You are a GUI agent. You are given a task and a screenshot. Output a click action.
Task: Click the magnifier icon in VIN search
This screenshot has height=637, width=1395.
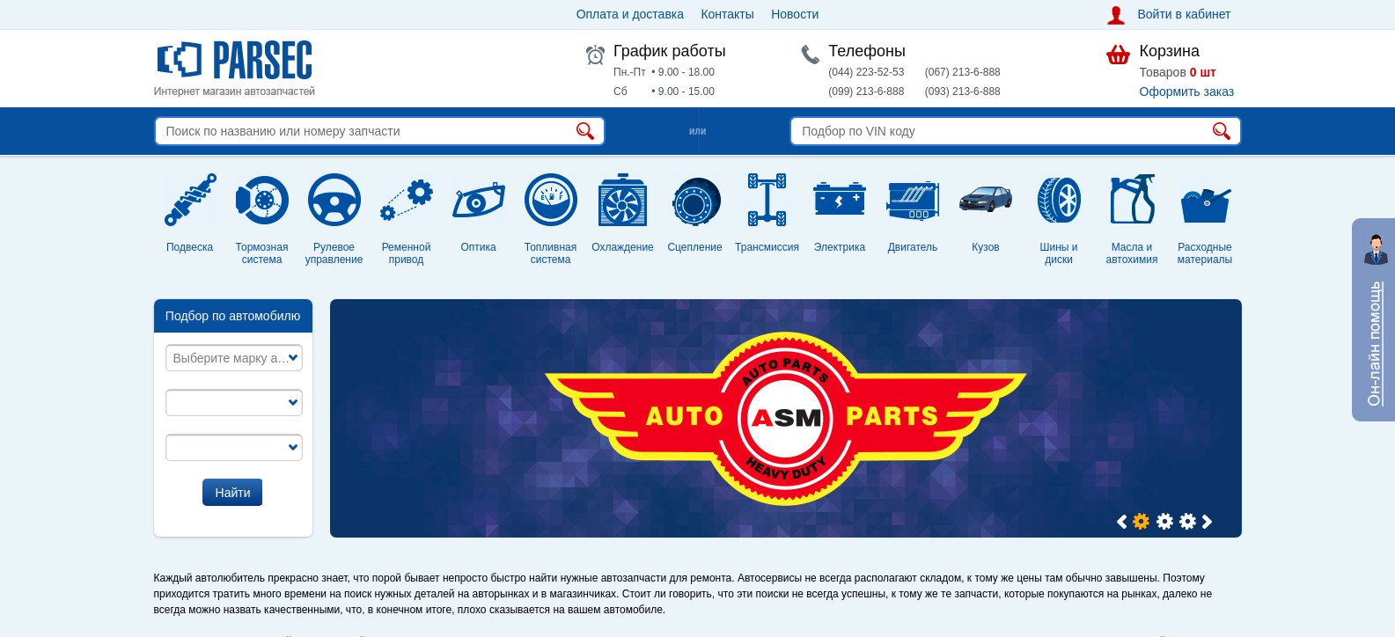tap(1222, 131)
